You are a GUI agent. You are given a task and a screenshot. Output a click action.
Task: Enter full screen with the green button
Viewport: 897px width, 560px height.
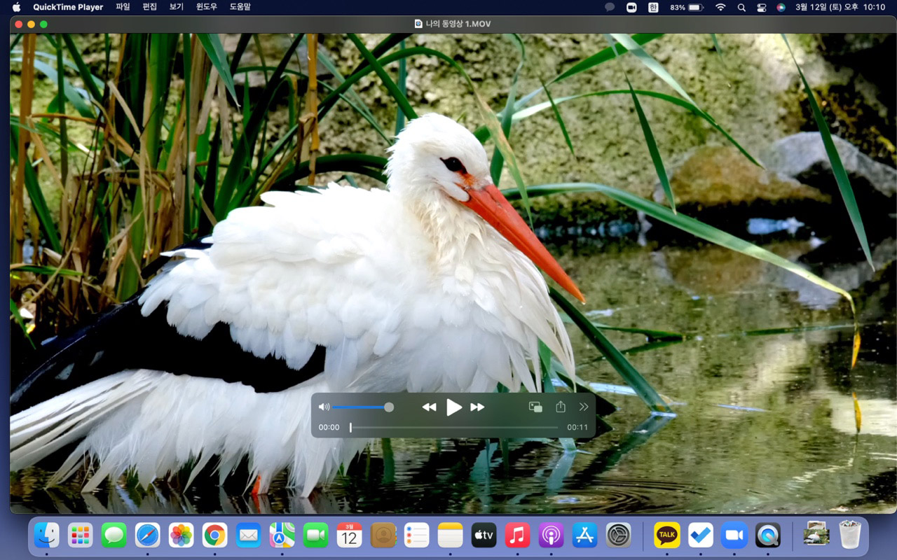44,24
